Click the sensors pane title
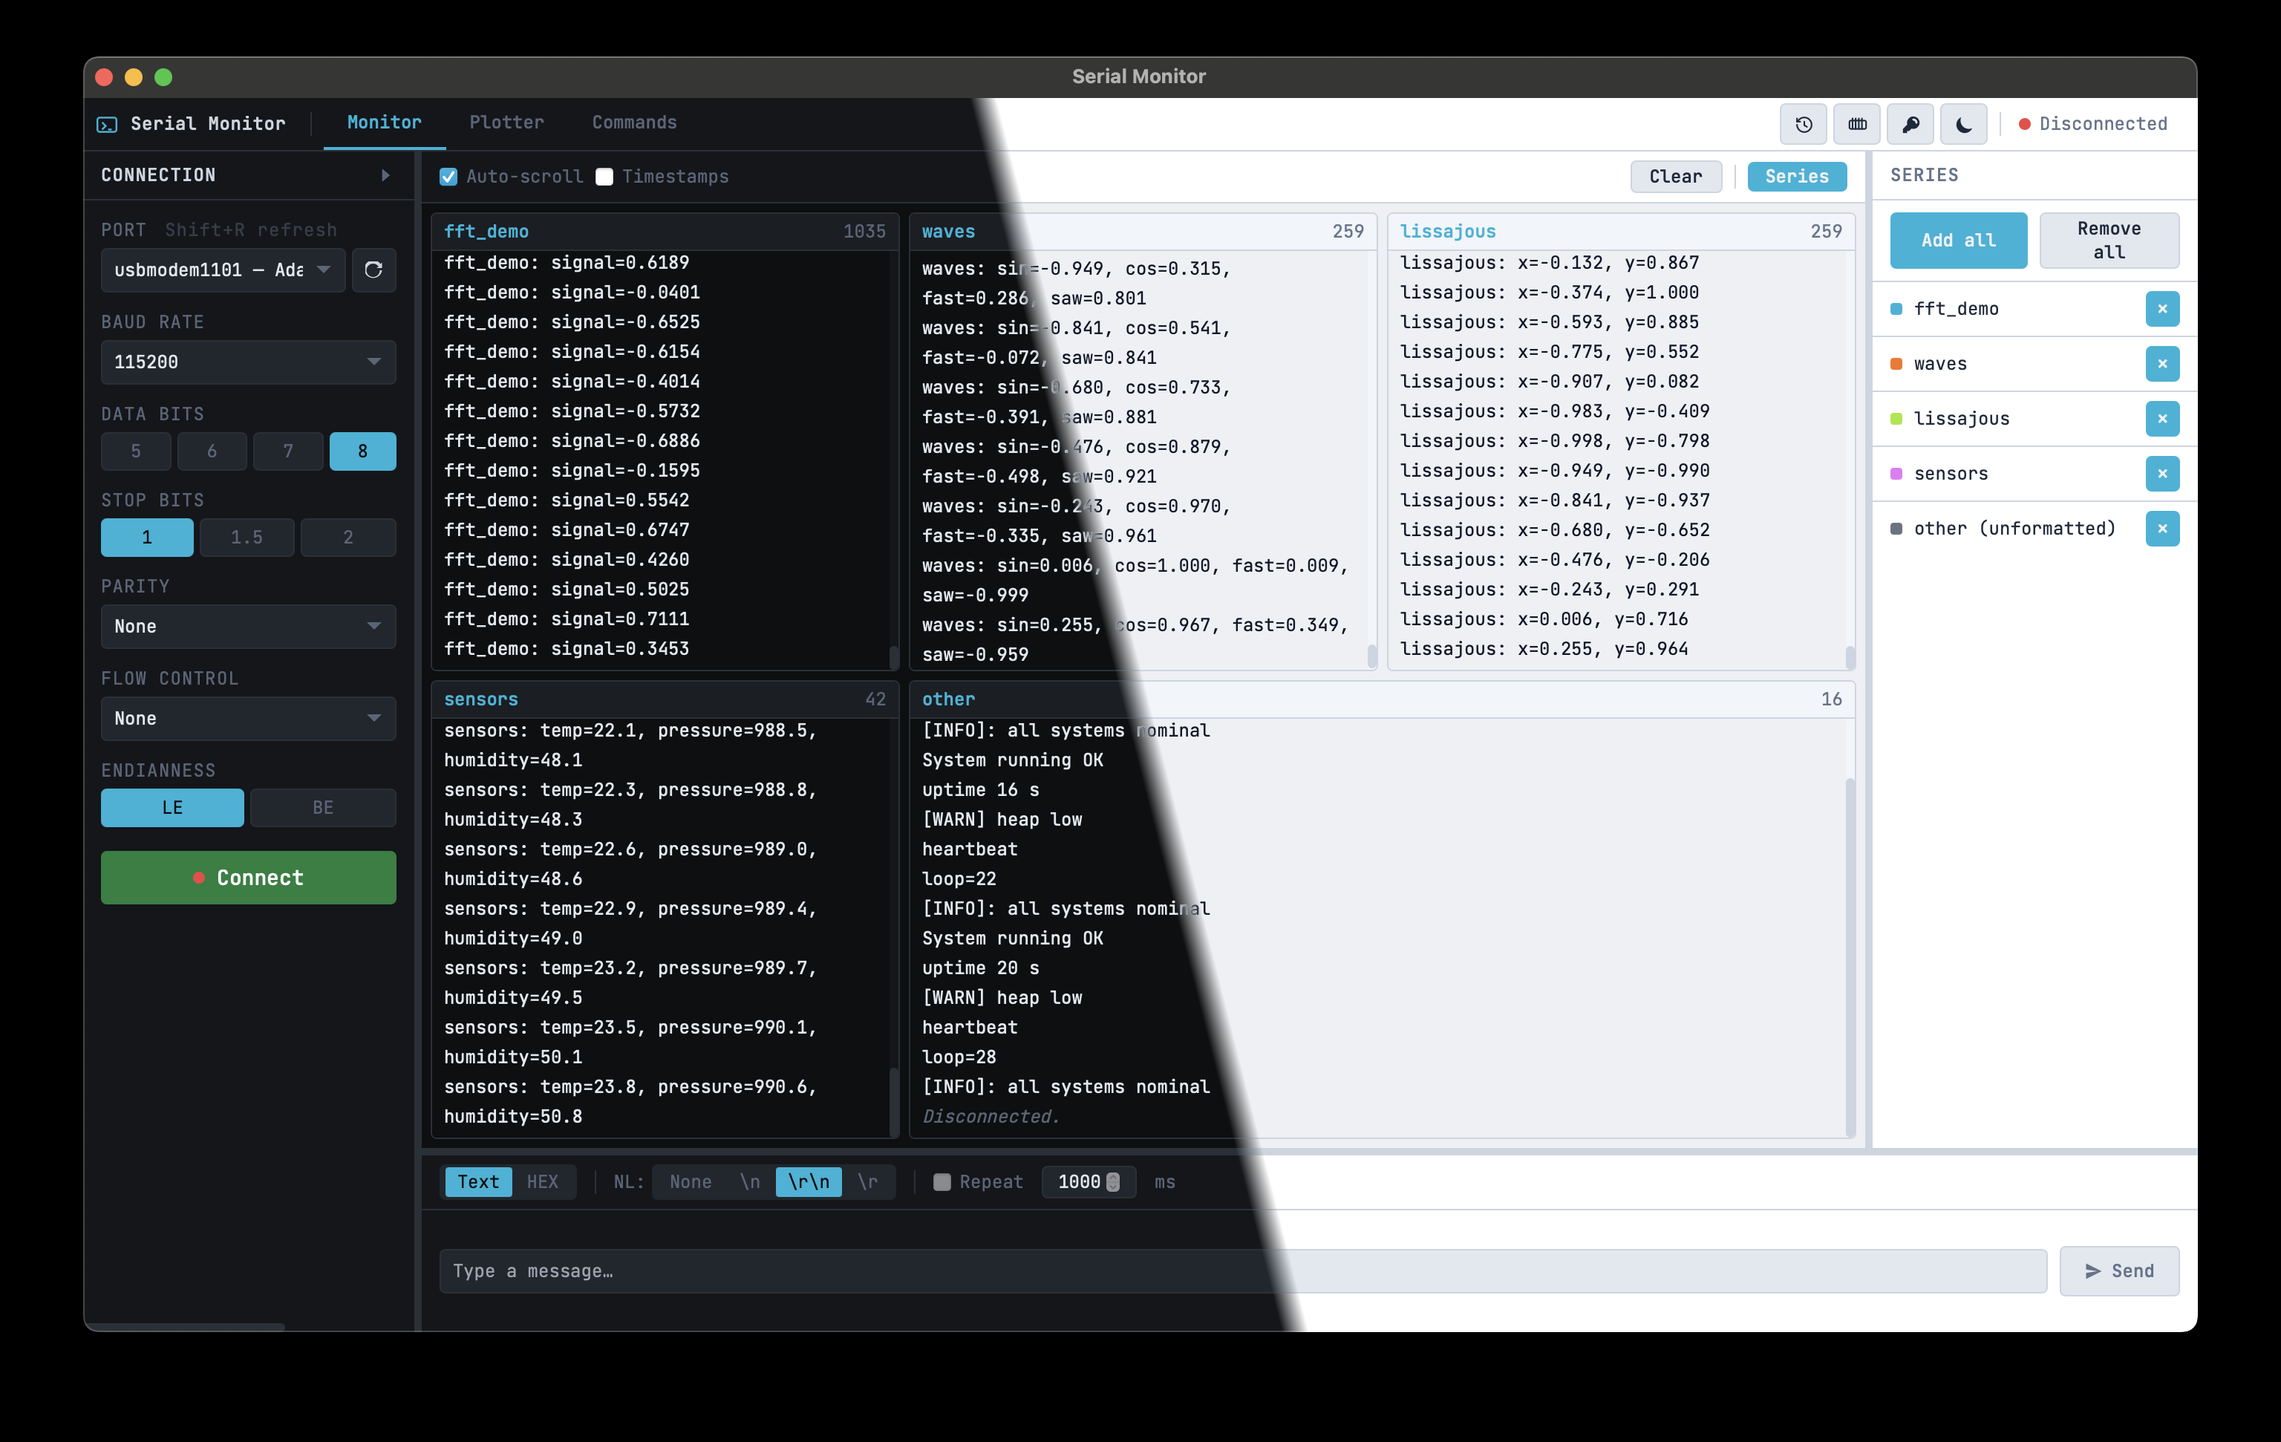The image size is (2281, 1442). pyautogui.click(x=481, y=699)
